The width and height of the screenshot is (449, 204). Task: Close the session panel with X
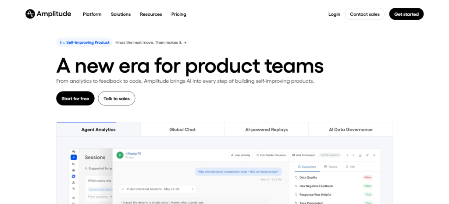(x=374, y=155)
